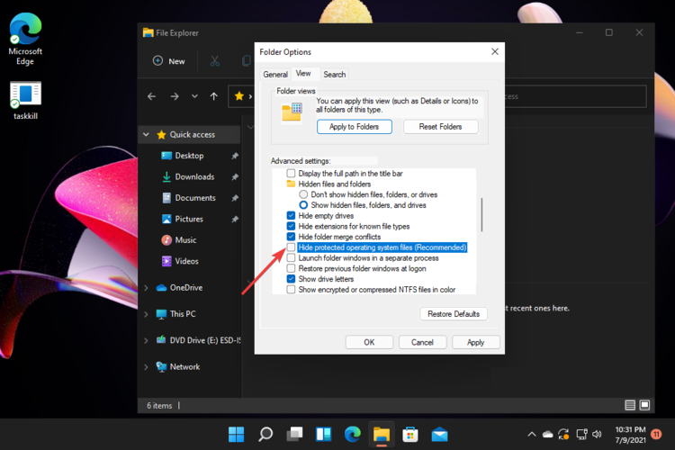Expand the This PC tree node

[x=146, y=314]
